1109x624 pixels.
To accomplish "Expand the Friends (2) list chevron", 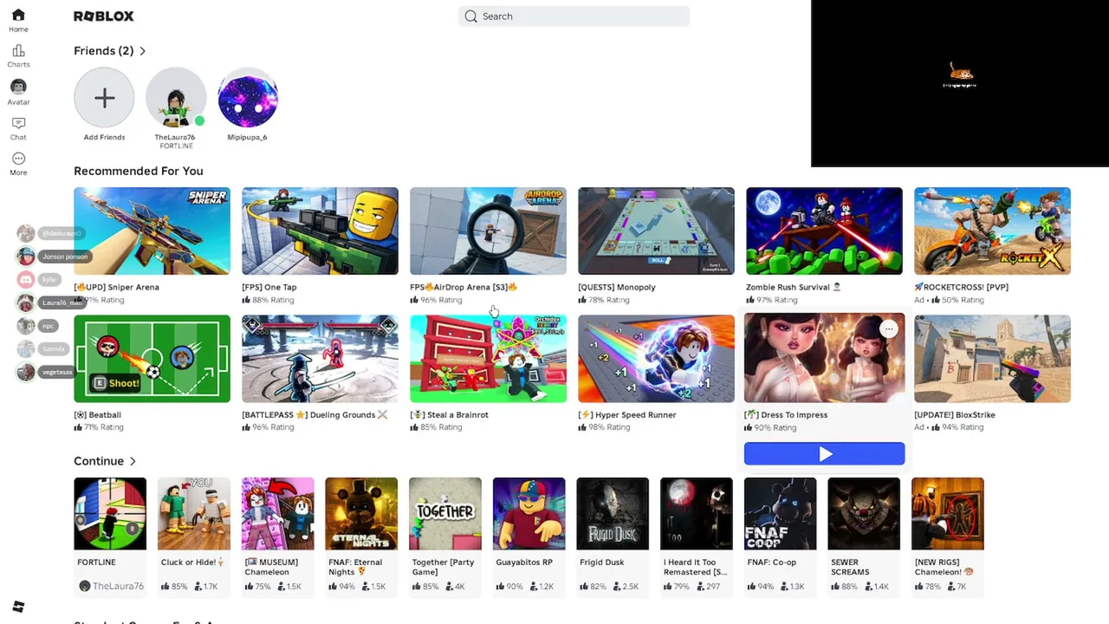I will point(143,51).
